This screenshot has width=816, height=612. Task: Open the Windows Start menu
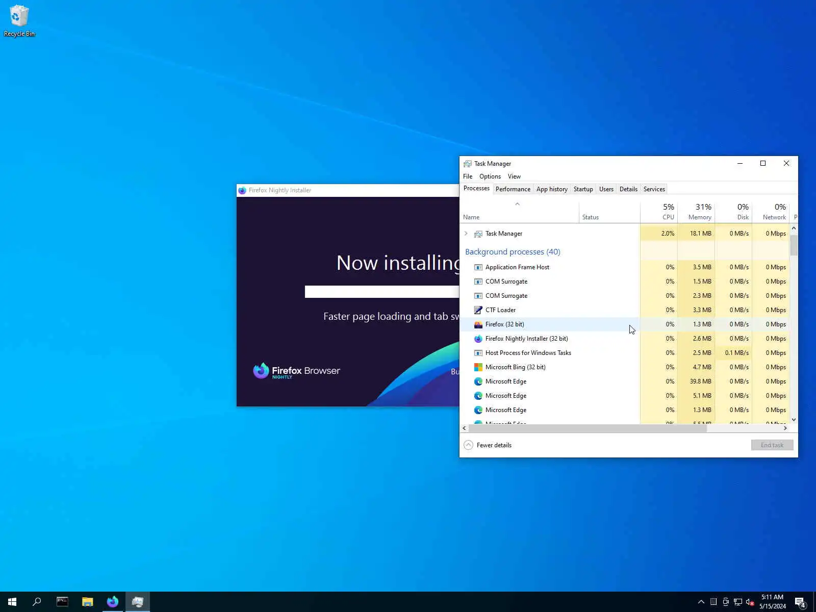(x=12, y=602)
